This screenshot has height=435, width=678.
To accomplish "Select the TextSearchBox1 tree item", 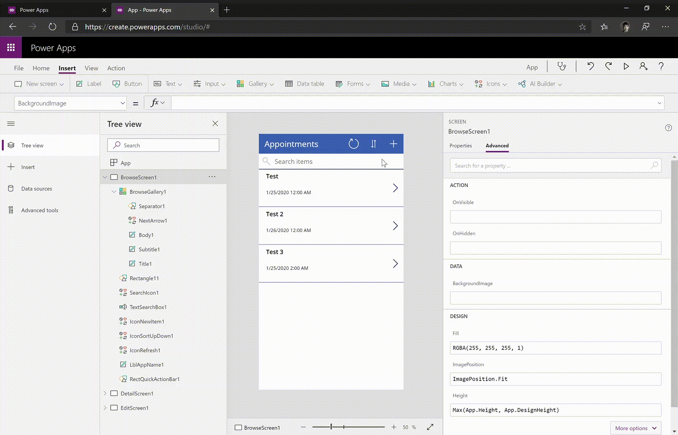I will click(x=148, y=307).
